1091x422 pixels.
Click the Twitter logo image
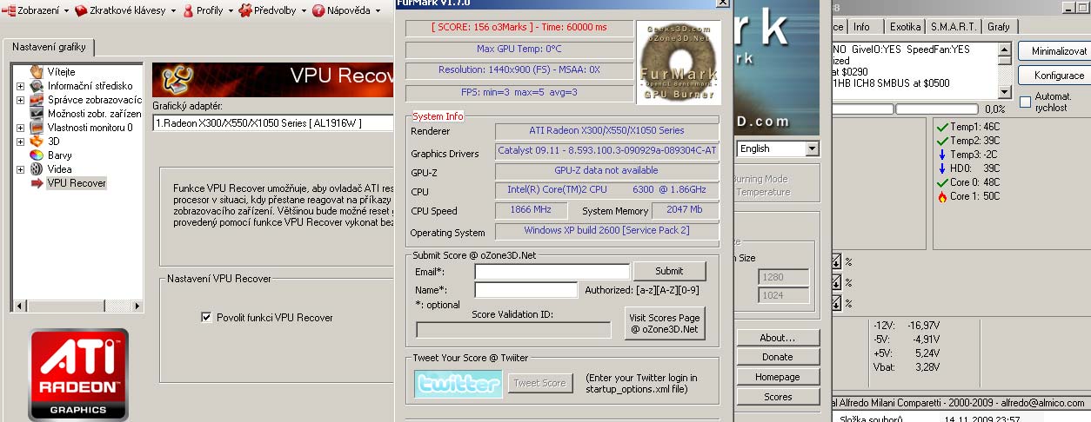(x=458, y=384)
